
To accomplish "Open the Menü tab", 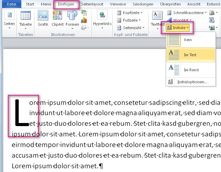I will (x=46, y=4).
